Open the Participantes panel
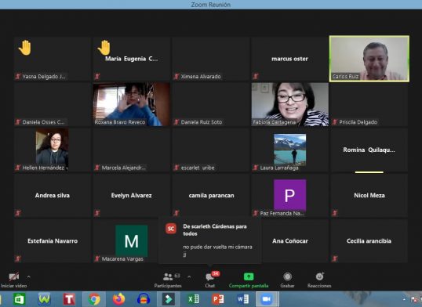Screen dimensions: 422x307 (168, 280)
